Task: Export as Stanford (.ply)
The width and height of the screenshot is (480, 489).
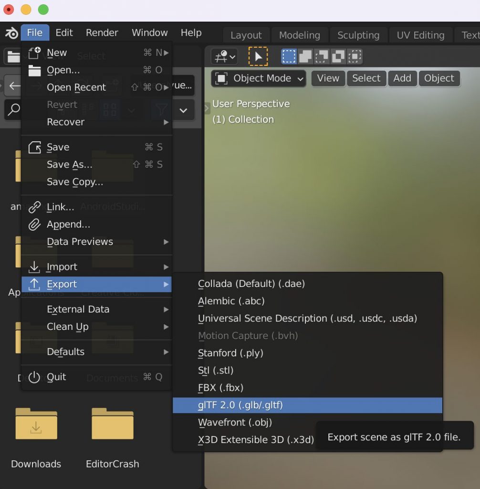Action: click(x=307, y=353)
